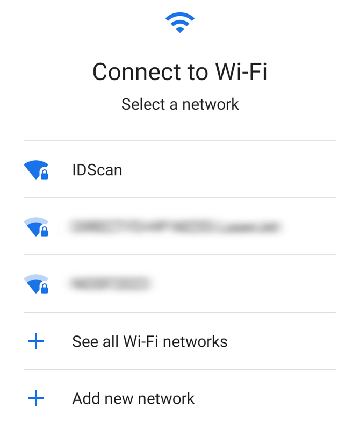Click the lock badge on the long blurred network icon
This screenshot has width=360, height=422.
[x=45, y=232]
